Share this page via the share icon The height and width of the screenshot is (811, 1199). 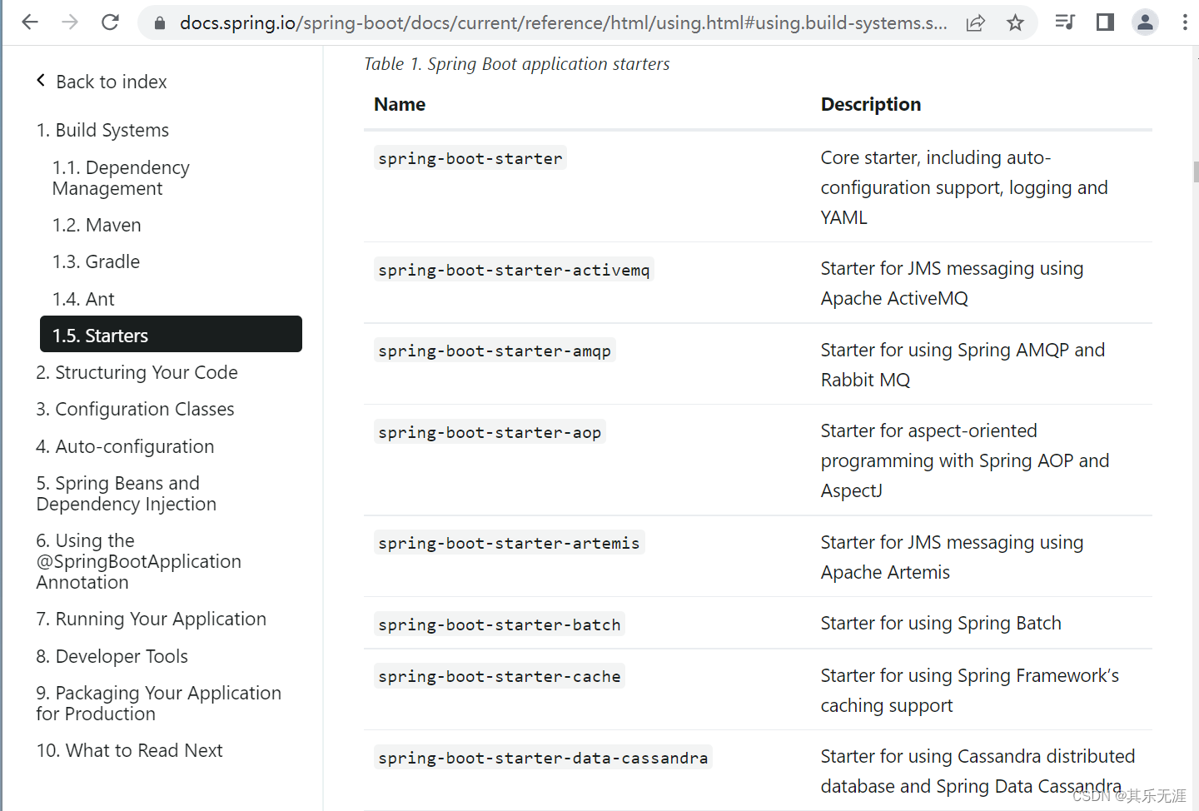pos(976,23)
